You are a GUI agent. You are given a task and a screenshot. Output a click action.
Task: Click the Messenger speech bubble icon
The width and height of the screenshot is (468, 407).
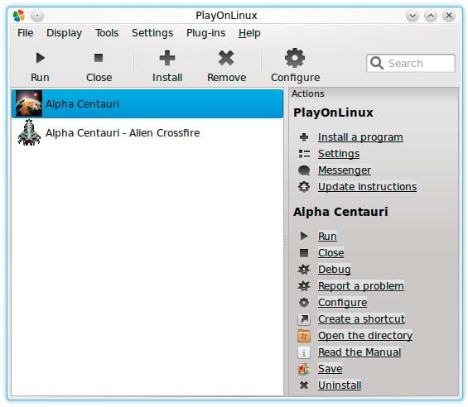(304, 170)
